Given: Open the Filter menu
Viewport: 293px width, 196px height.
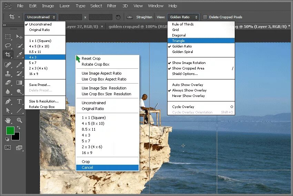Looking at the screenshot, I should 112,6.
